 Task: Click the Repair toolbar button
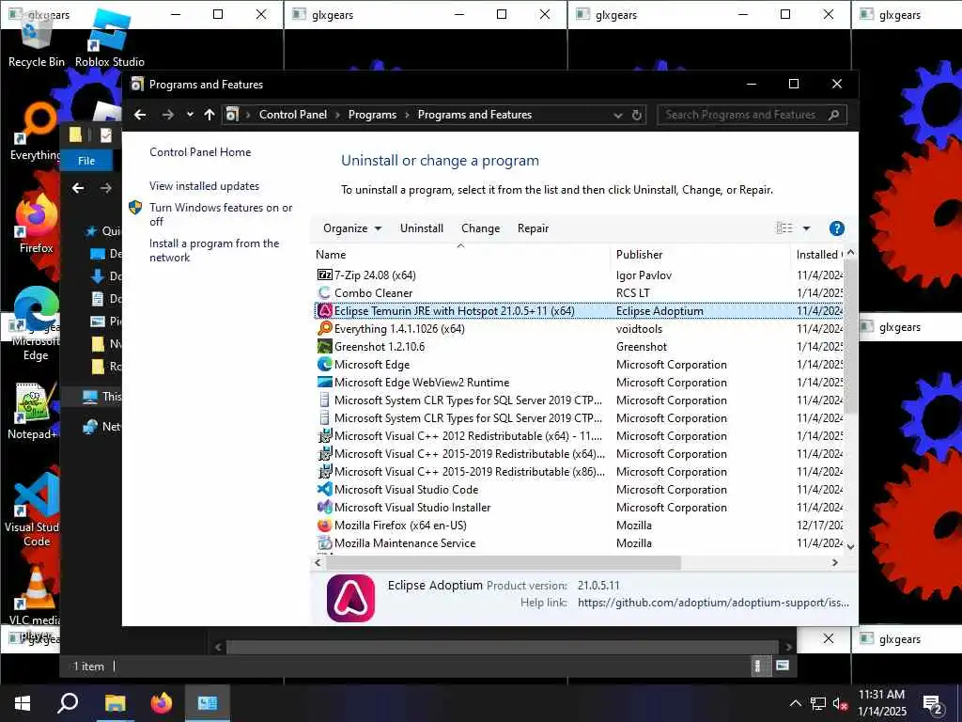pyautogui.click(x=534, y=228)
